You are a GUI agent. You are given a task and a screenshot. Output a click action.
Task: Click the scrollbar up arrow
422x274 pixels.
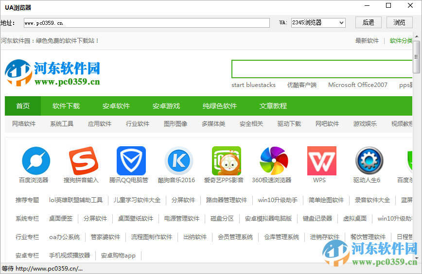tap(417, 36)
